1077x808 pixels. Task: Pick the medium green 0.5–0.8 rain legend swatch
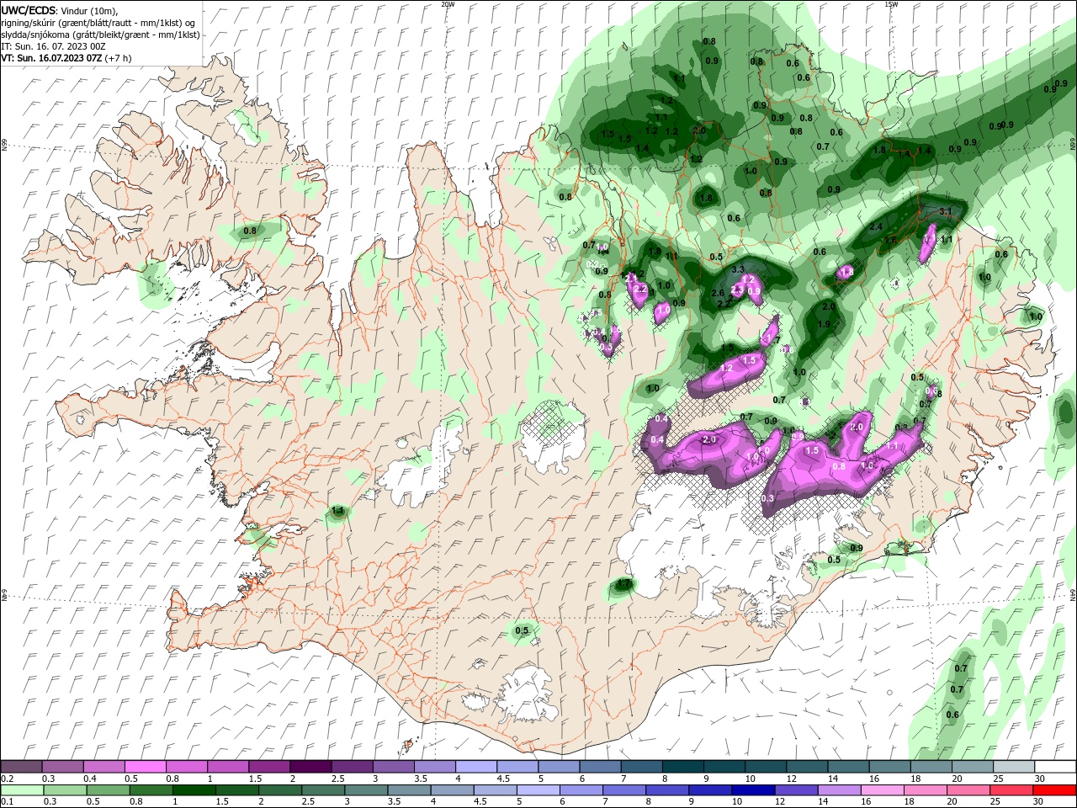109,790
